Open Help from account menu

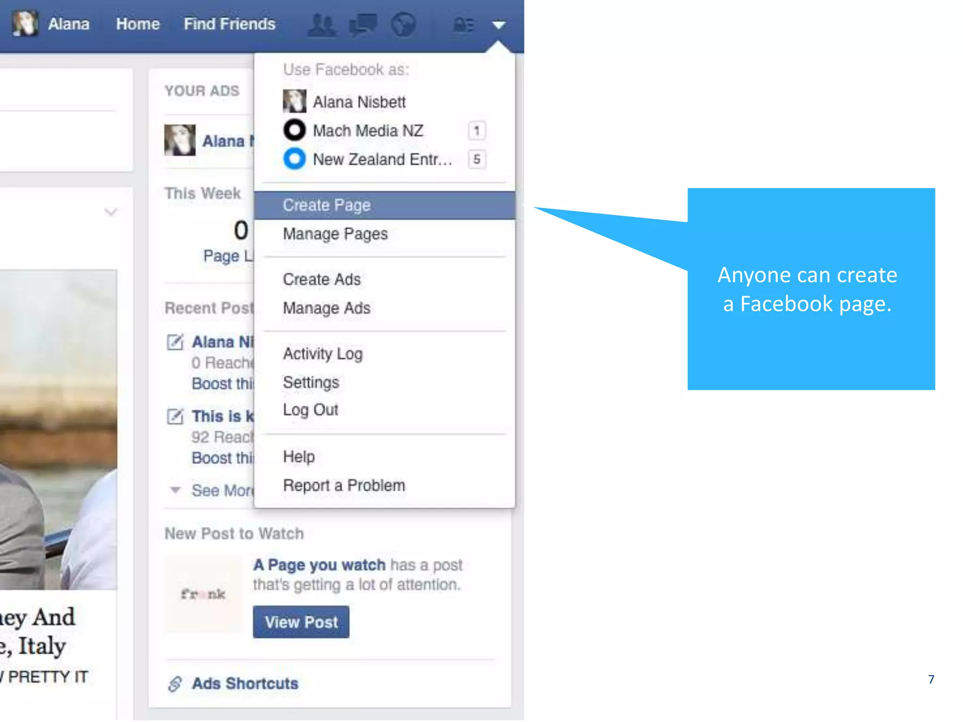click(x=385, y=456)
